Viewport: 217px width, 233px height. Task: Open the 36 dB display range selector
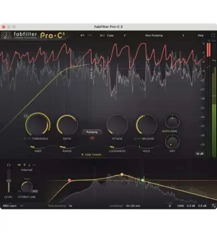tap(200, 154)
